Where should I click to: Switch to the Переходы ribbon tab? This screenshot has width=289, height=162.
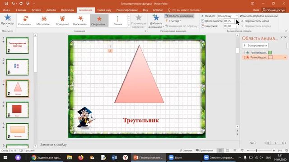coord(67,10)
